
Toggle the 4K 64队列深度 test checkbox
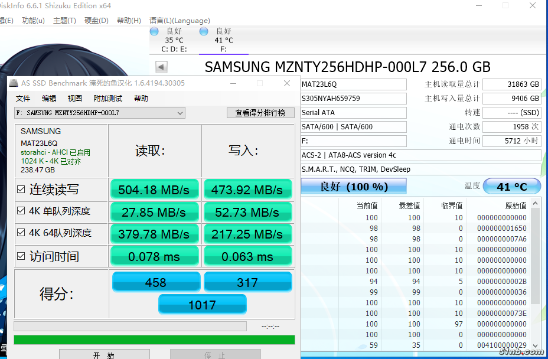[21, 232]
